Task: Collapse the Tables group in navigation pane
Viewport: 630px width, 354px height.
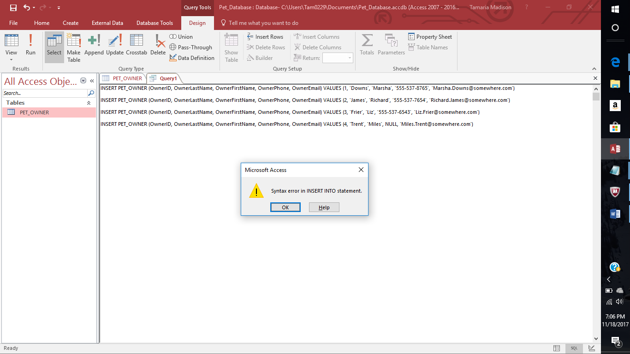Action: point(89,103)
